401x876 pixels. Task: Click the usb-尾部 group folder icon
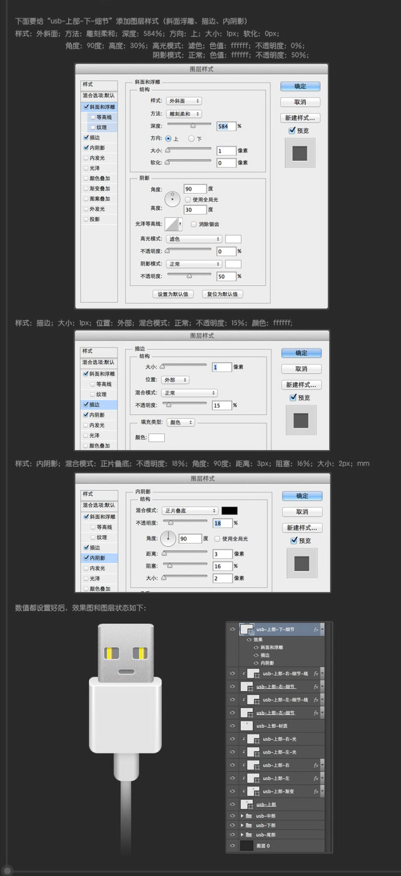249,835
